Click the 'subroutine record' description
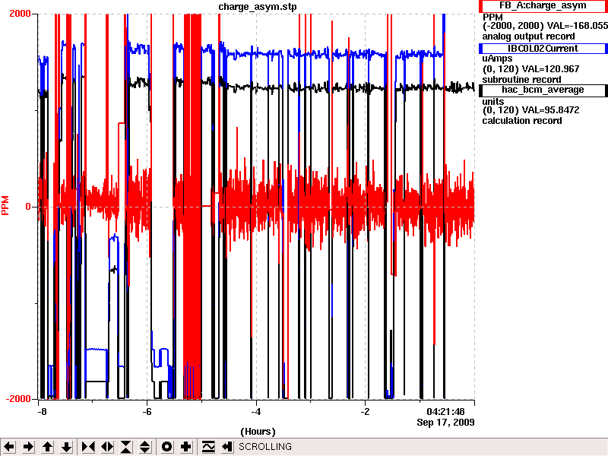The height and width of the screenshot is (456, 608). [x=521, y=80]
